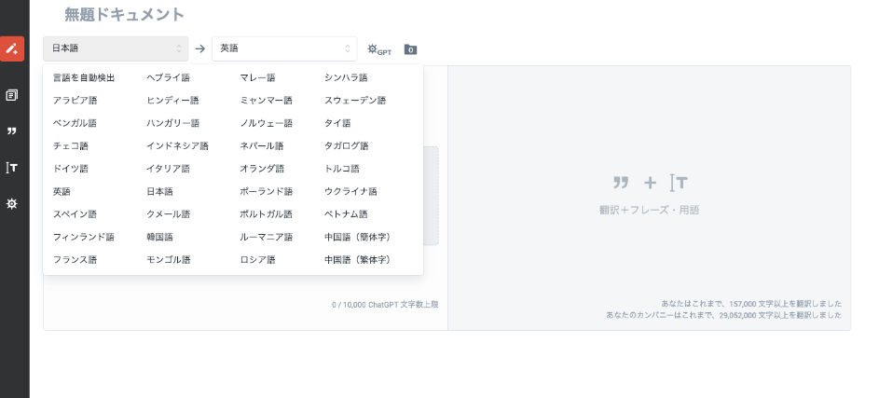Viewport: 879px width, 398px height.
Task: Click the arrow between language selectors
Action: pyautogui.click(x=200, y=48)
